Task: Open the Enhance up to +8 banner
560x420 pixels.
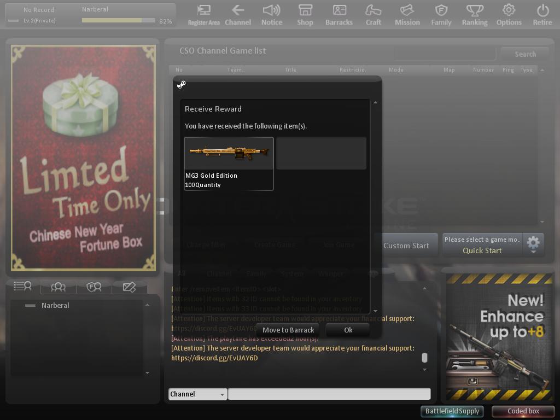Action: tap(499, 337)
